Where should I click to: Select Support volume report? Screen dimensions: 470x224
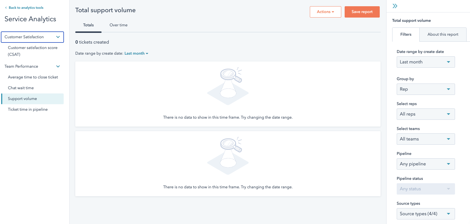tap(33, 99)
